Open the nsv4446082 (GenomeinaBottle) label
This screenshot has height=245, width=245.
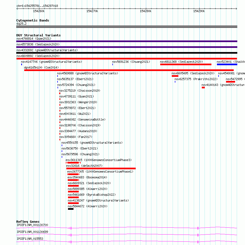(x=82, y=119)
